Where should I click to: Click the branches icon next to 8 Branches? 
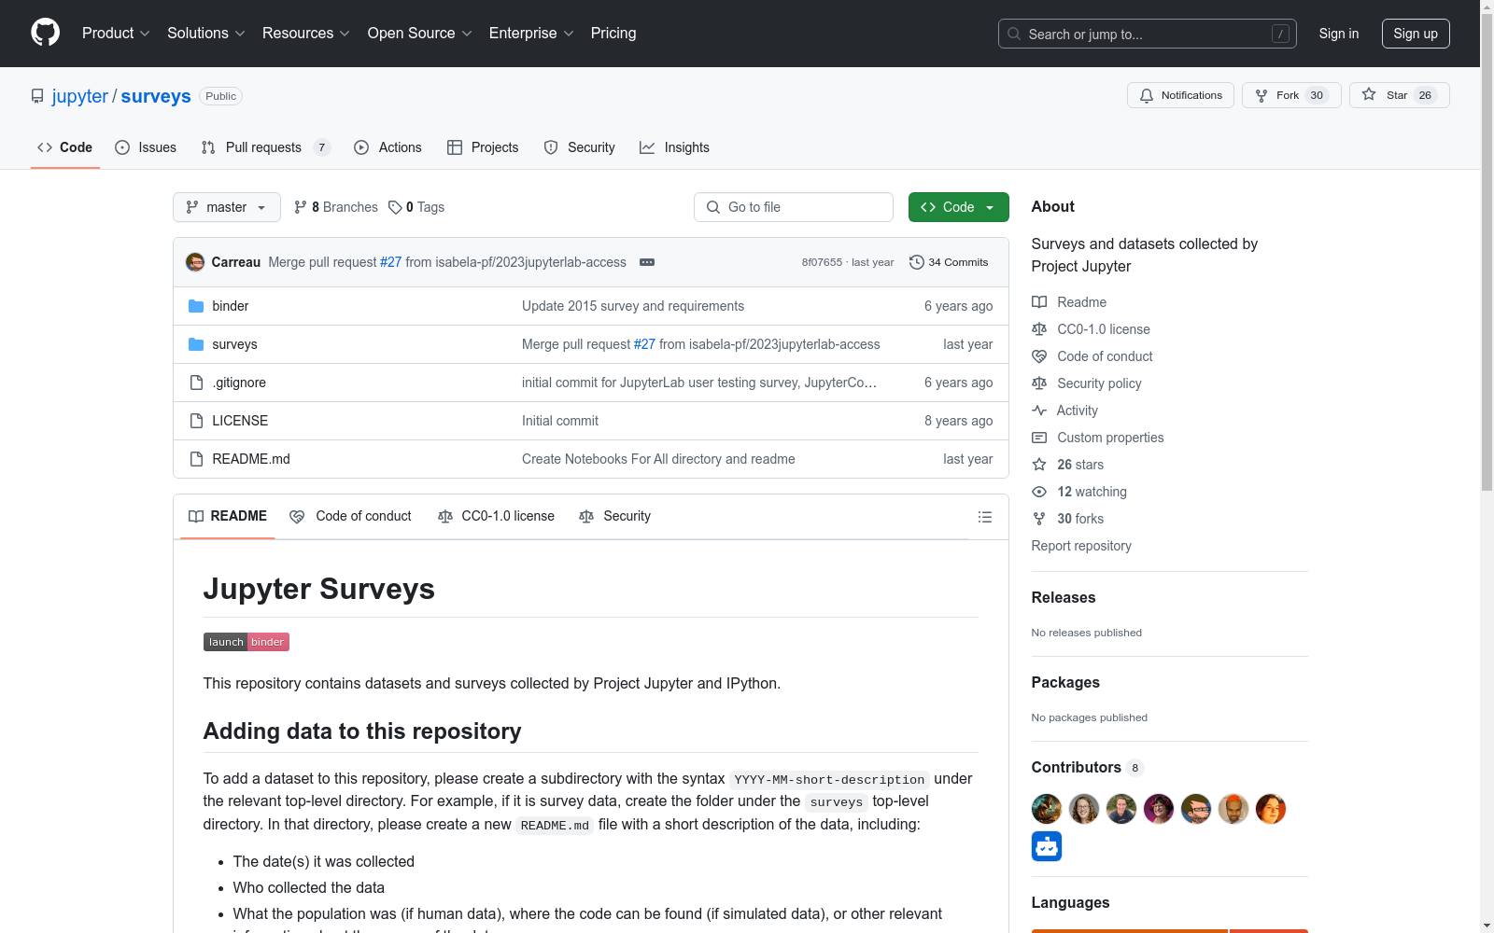[x=300, y=207]
